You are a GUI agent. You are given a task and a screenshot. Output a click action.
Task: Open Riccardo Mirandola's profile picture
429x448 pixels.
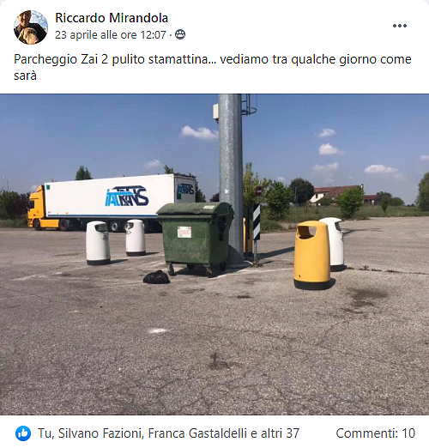31,27
